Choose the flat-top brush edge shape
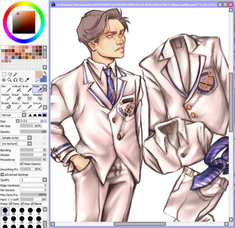The width and height of the screenshot is (235, 228). 44,115
